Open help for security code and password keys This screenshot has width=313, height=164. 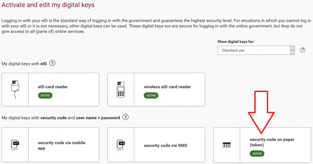coord(125,117)
